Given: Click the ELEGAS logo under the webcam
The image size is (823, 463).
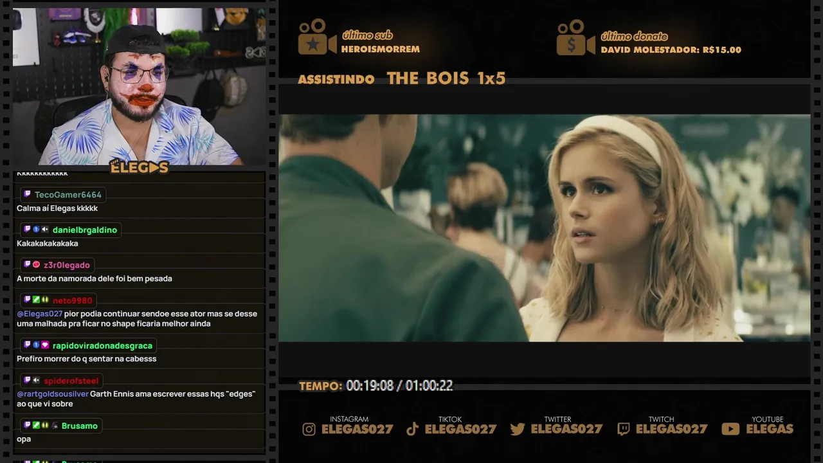Looking at the screenshot, I should [139, 167].
